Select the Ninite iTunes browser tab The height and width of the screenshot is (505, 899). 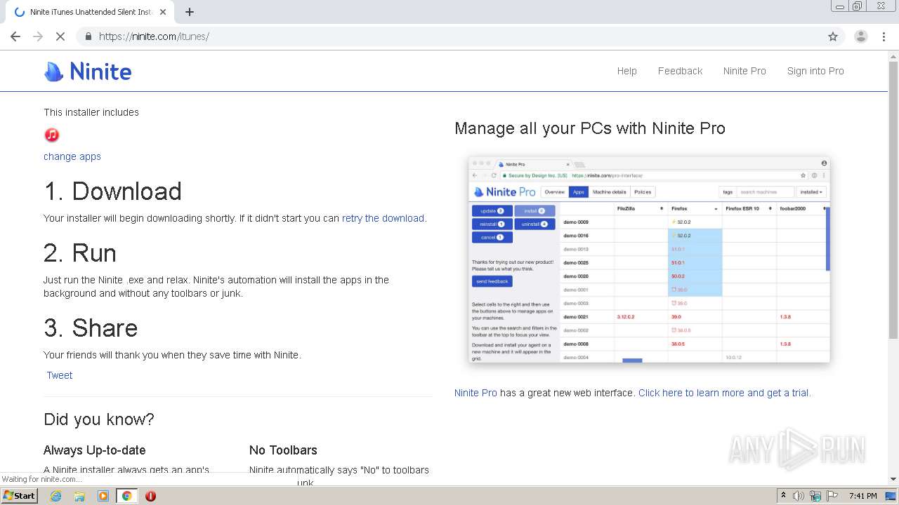point(91,12)
